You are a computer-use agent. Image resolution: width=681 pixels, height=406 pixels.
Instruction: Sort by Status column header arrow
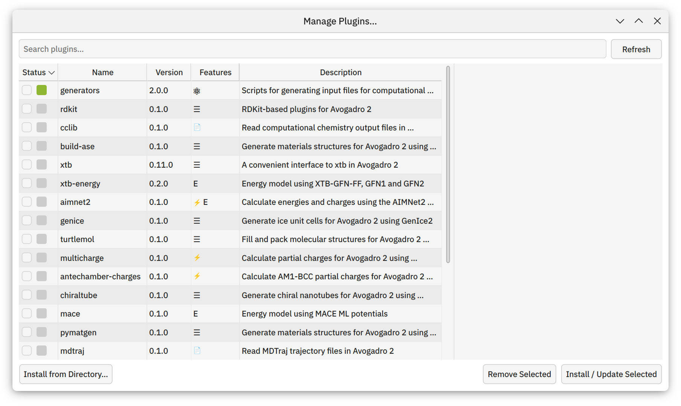52,73
